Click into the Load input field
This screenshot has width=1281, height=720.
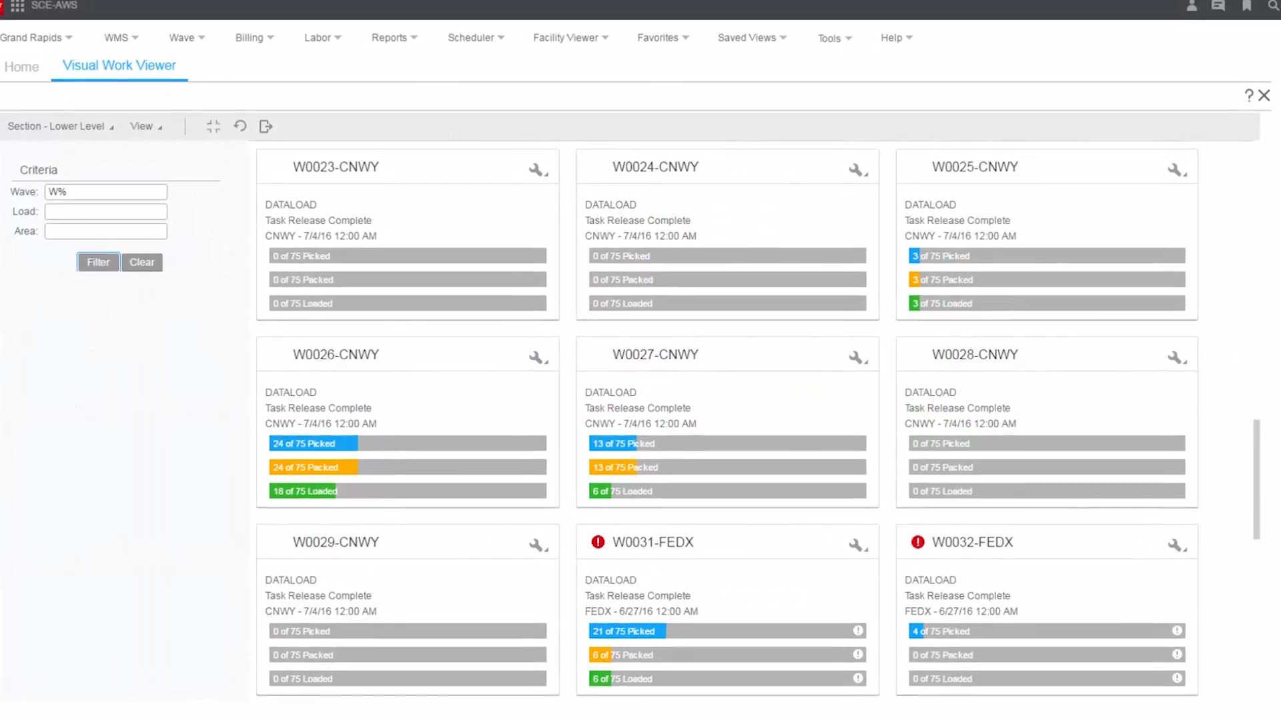(106, 211)
